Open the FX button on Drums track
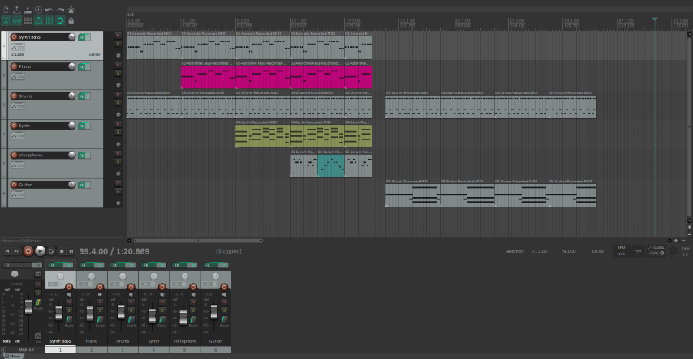The width and height of the screenshot is (693, 359). pos(82,96)
